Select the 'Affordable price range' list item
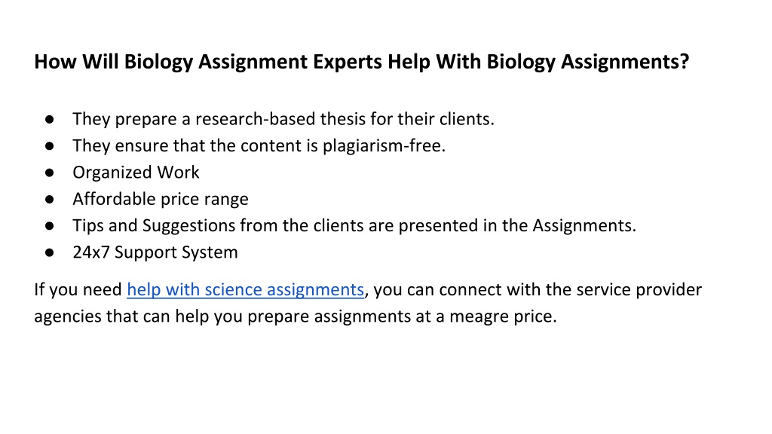772x434 pixels. click(161, 199)
